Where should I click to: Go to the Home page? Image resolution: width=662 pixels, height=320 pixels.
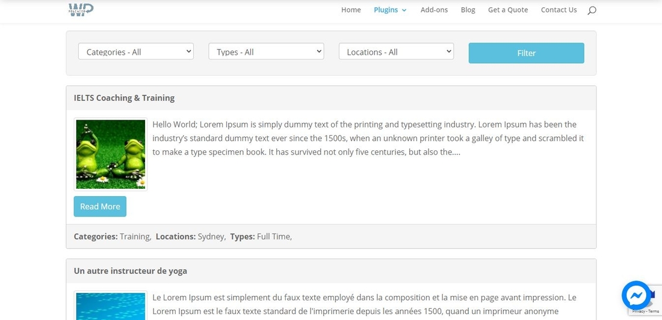(351, 10)
